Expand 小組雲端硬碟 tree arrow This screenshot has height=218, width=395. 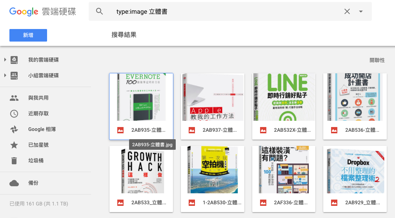tap(5, 75)
